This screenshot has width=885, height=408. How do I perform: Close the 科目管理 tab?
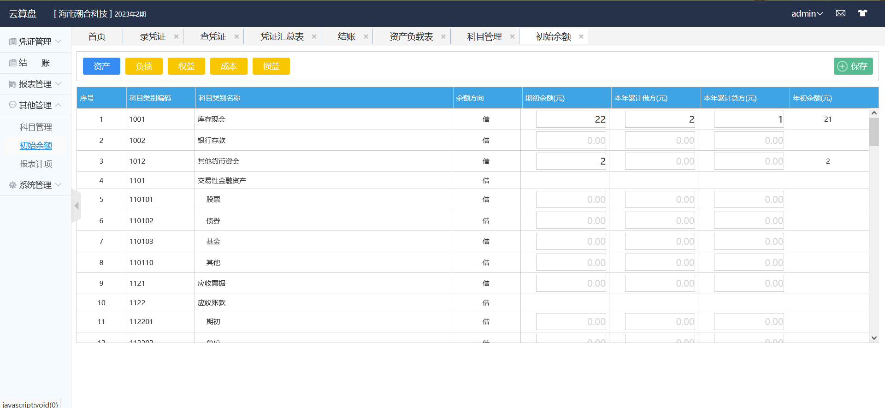512,37
